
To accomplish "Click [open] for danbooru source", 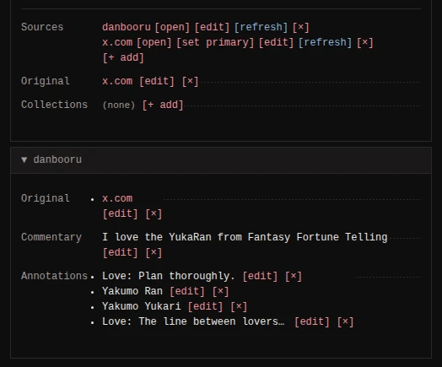I will pos(172,27).
